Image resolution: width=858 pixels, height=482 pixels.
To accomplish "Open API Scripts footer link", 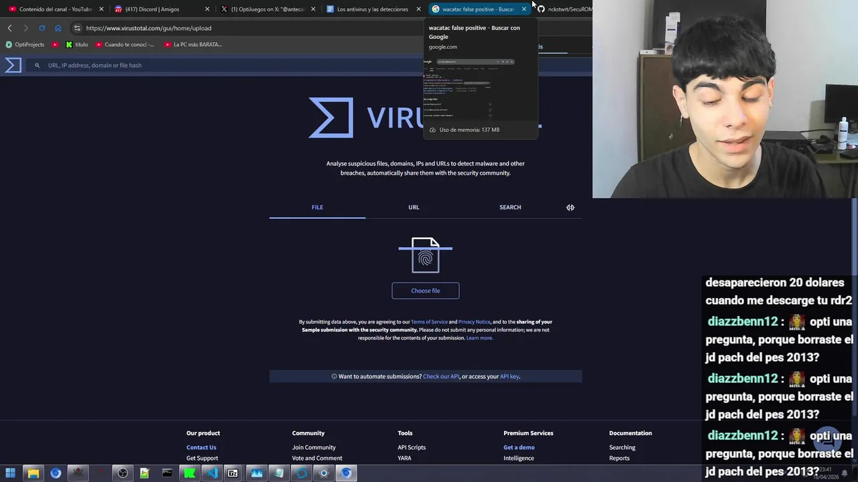I will coord(412,448).
